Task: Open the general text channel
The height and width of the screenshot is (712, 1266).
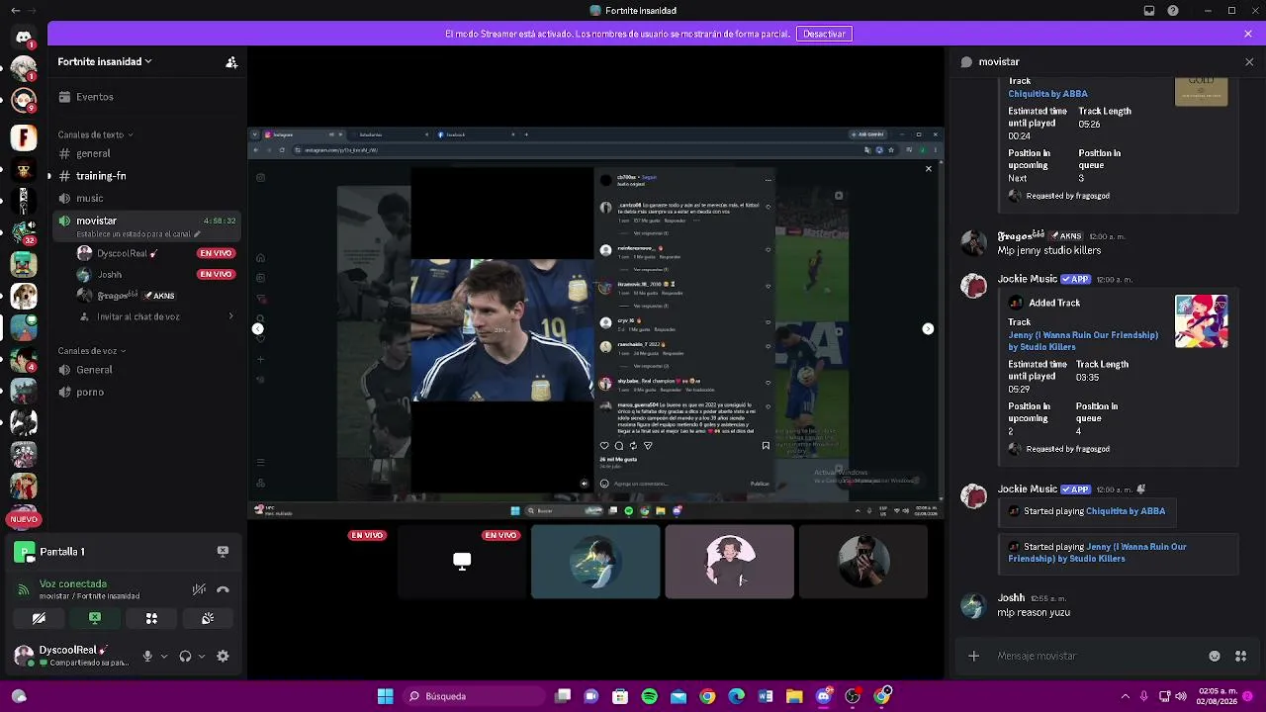Action: tap(93, 153)
